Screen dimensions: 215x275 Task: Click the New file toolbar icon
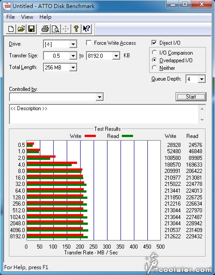coord(11,29)
